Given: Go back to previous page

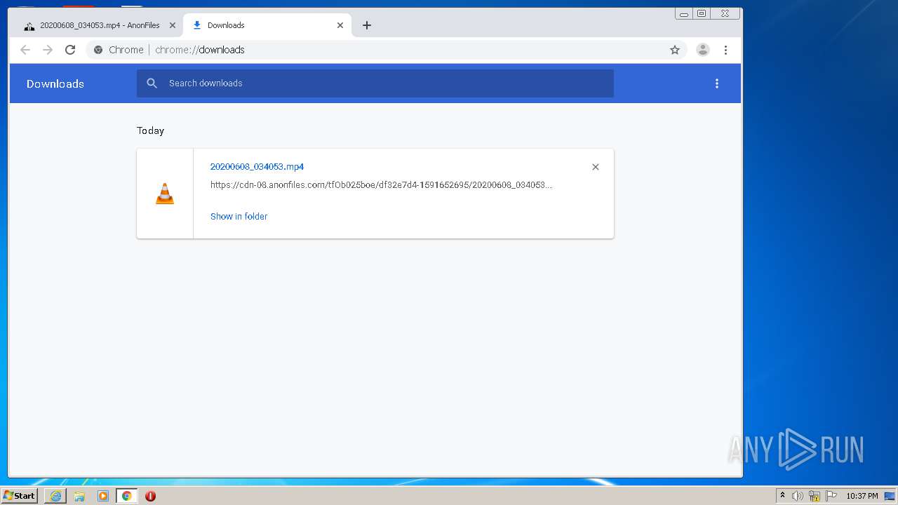Looking at the screenshot, I should pyautogui.click(x=25, y=50).
